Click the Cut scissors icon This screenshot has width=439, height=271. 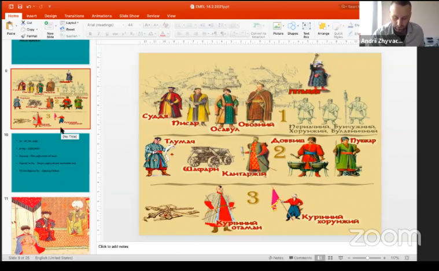tap(23, 23)
